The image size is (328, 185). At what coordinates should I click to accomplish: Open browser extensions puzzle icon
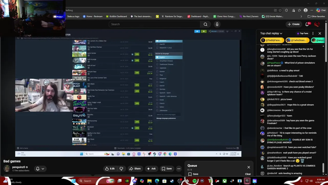[x=286, y=10]
